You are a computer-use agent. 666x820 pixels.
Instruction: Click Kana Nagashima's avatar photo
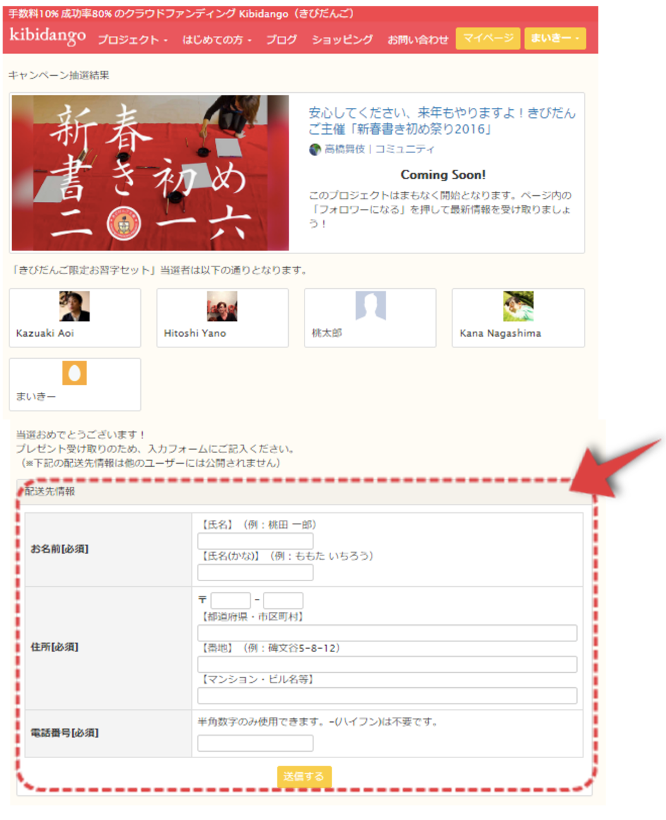[x=518, y=306]
